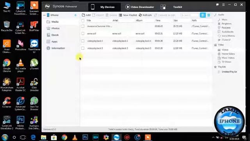This screenshot has width=250, height=141.
Task: Check the videoplayback 4 row checkbox
Action: [x=83, y=41]
